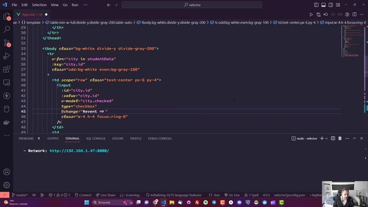The image size is (368, 207).
Task: Split the terminal
Action: point(333,139)
